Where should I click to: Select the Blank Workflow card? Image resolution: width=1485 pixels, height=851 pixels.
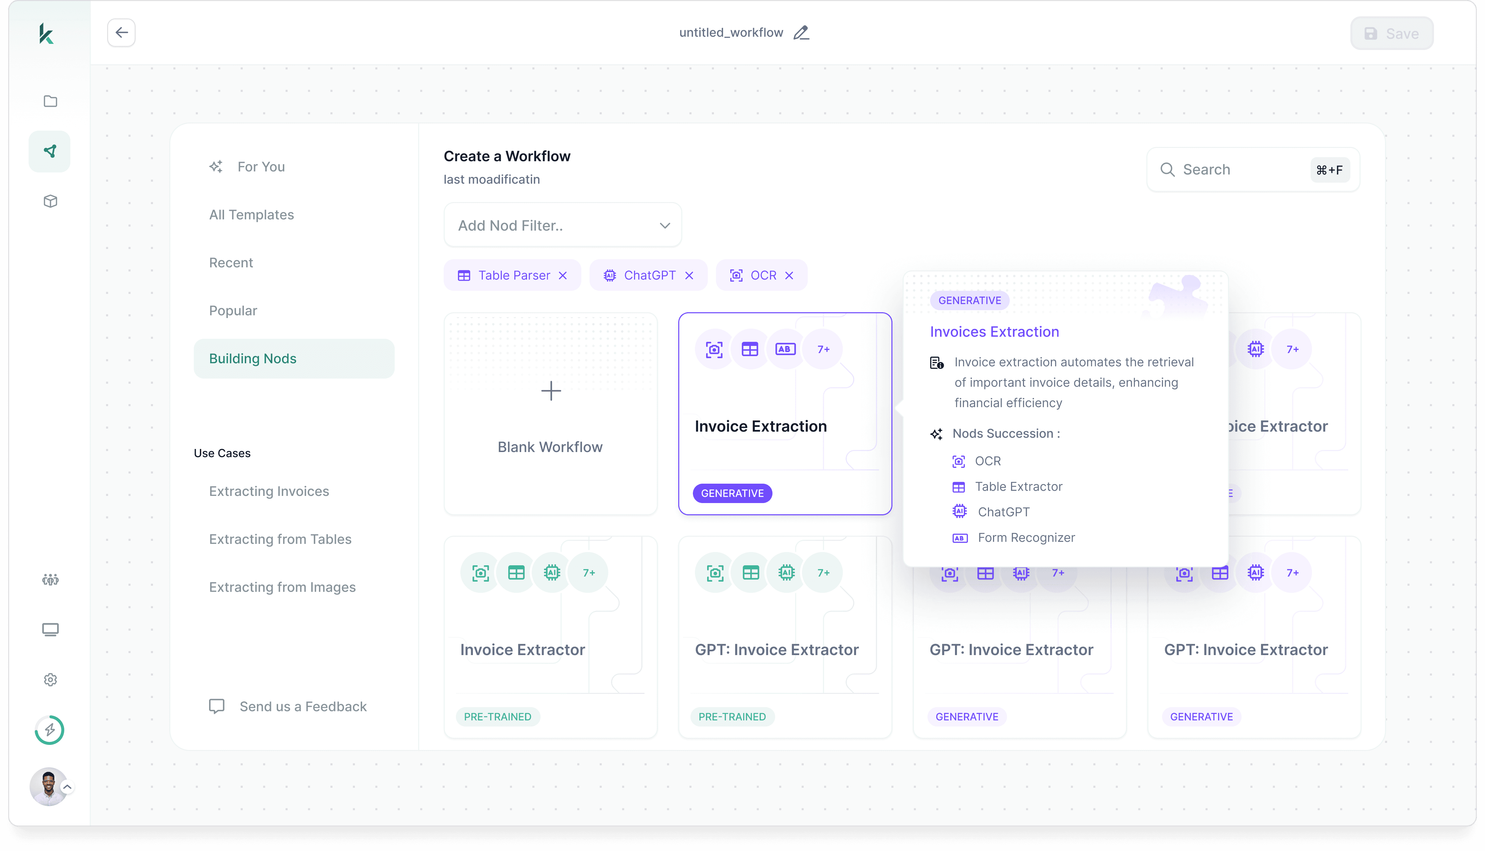(550, 414)
